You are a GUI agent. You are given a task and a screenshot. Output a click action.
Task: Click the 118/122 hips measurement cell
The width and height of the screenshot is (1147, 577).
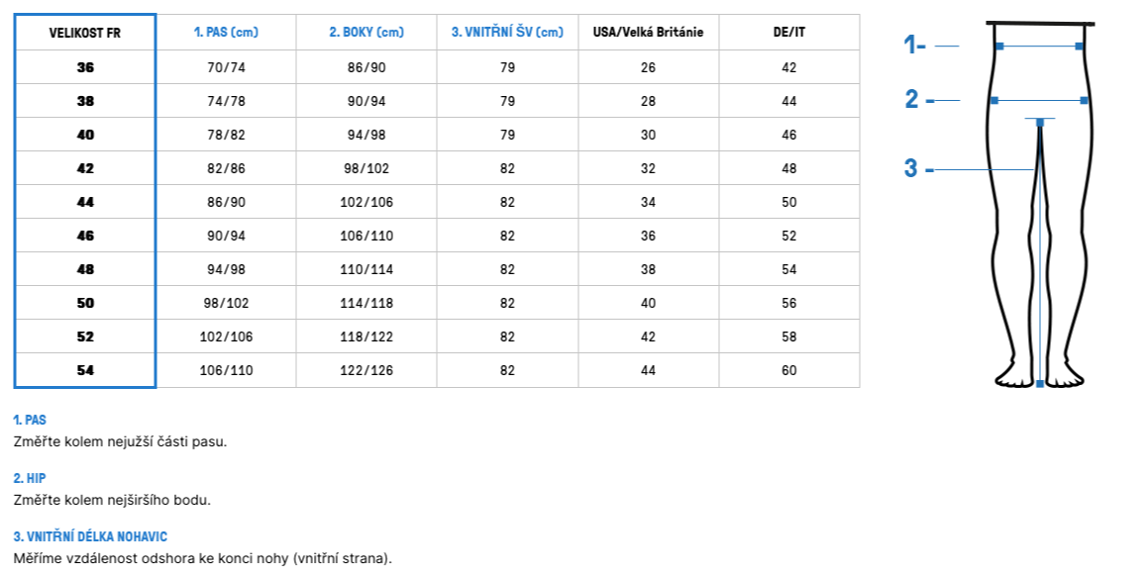366,337
